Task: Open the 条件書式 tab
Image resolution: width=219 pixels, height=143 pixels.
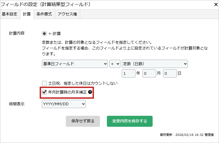Action: (x=44, y=14)
